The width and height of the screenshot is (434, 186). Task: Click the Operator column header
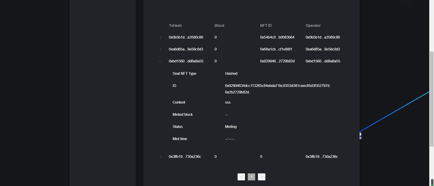(x=313, y=26)
